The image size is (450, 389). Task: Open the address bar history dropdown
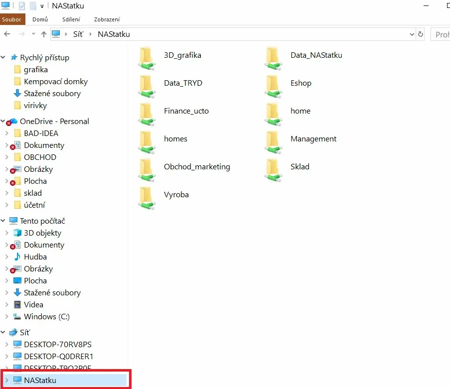412,34
